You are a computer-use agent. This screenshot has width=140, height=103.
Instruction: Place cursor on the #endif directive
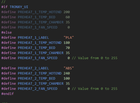click(8, 94)
